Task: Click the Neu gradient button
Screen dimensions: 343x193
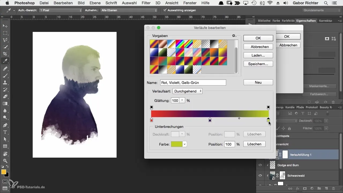Action: point(258,82)
